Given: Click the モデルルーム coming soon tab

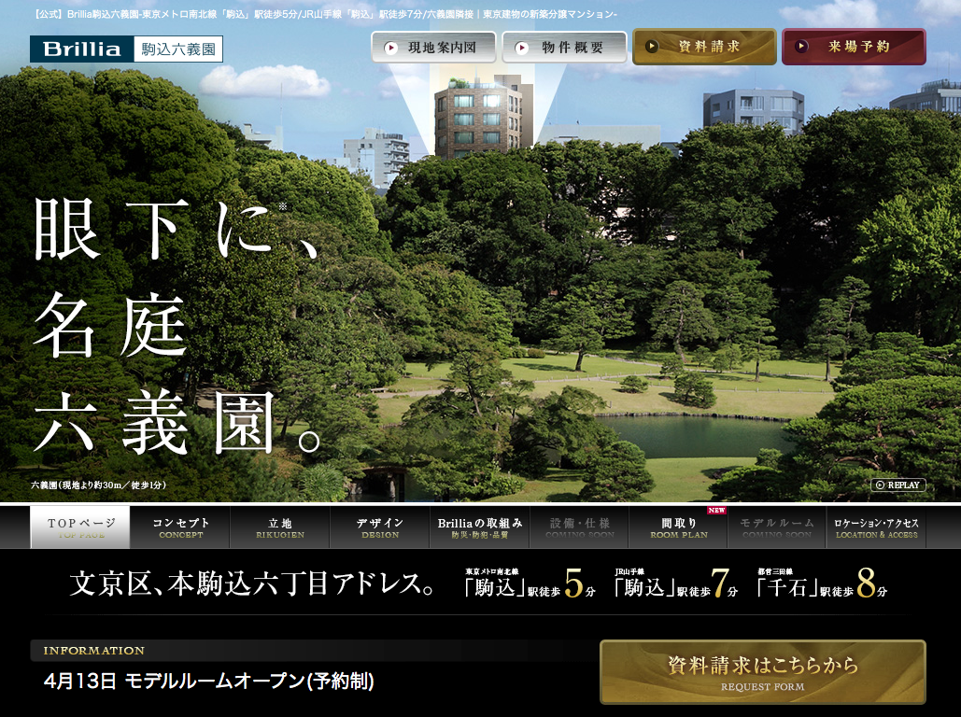Looking at the screenshot, I should 777,527.
